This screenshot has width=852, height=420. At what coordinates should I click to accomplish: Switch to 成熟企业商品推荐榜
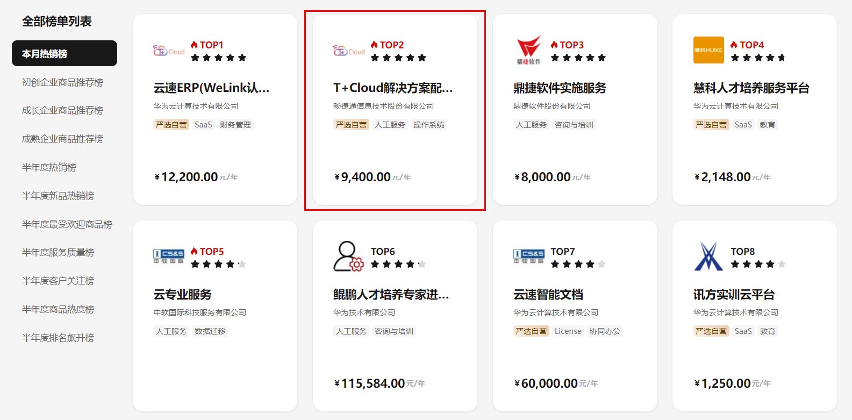point(62,139)
